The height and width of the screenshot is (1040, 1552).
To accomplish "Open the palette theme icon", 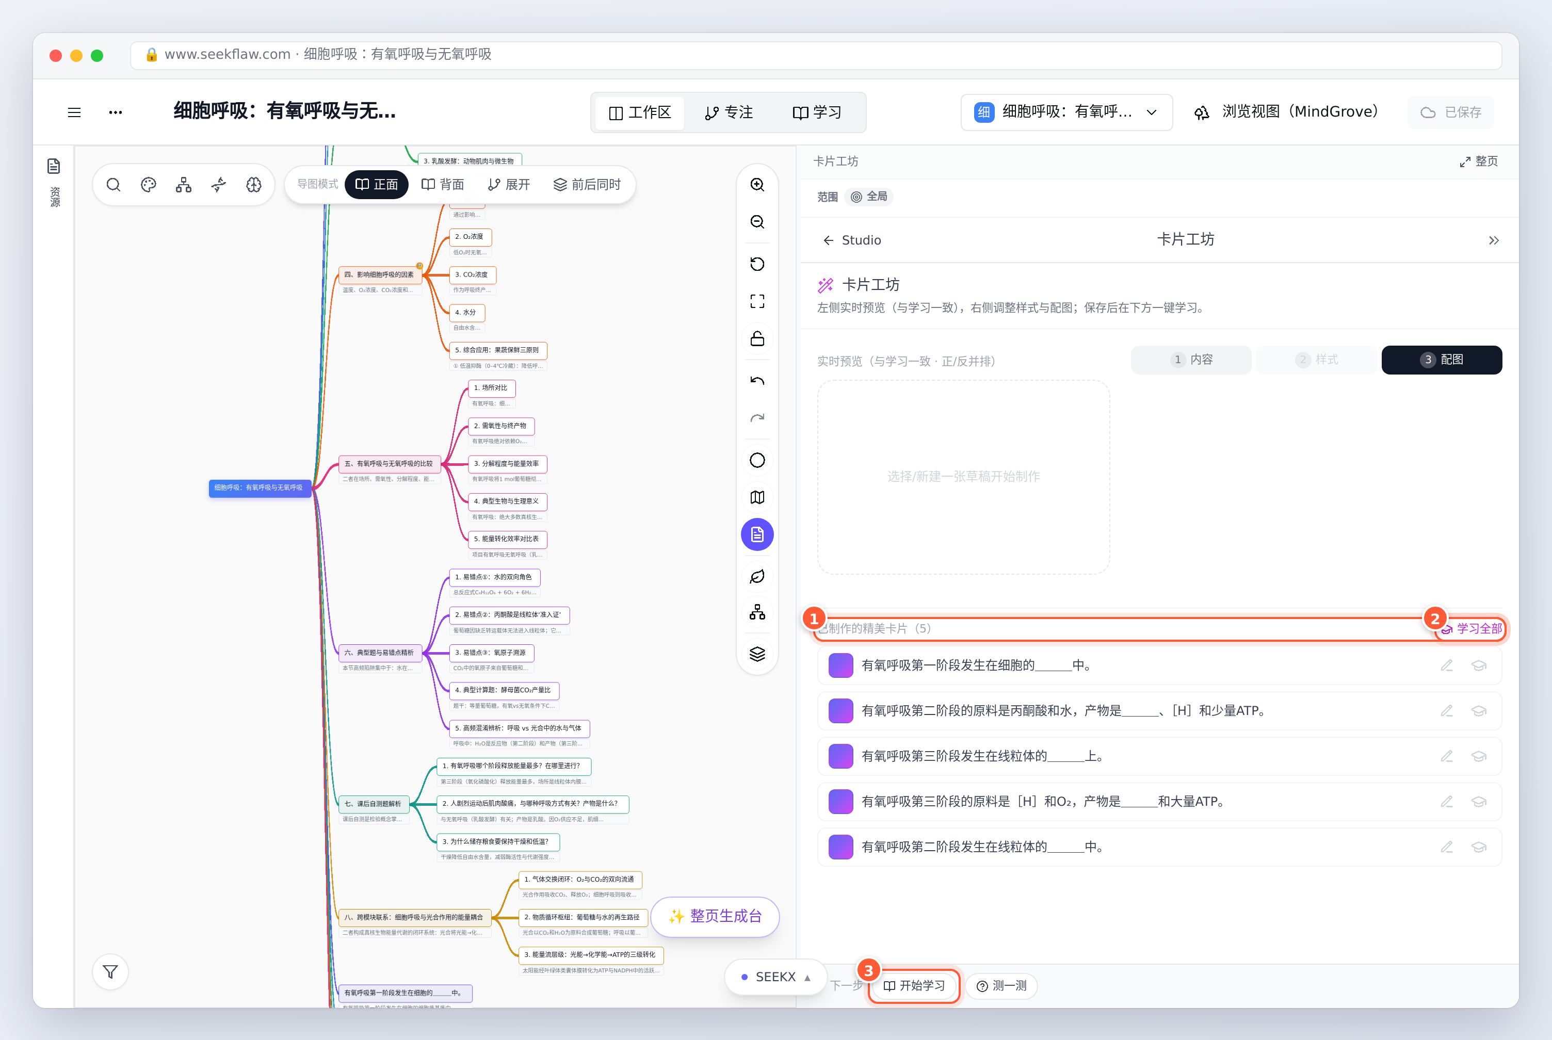I will pos(149,184).
